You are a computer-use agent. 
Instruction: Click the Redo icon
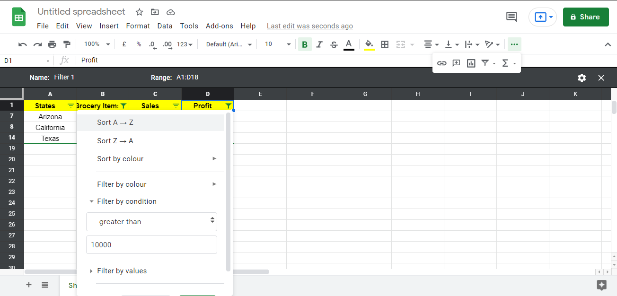[x=37, y=44]
